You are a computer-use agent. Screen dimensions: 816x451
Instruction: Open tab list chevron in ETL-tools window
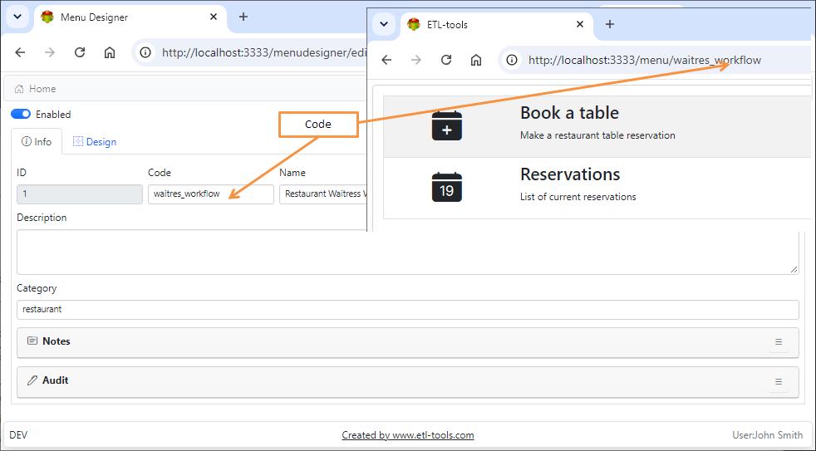click(x=384, y=24)
